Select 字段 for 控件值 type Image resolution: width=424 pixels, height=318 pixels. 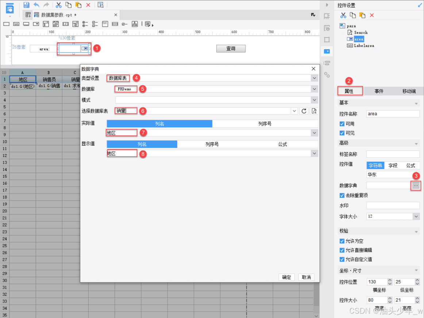tap(393, 165)
